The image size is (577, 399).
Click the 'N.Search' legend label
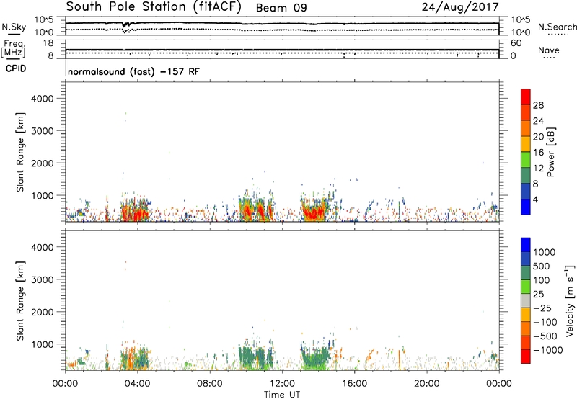557,27
